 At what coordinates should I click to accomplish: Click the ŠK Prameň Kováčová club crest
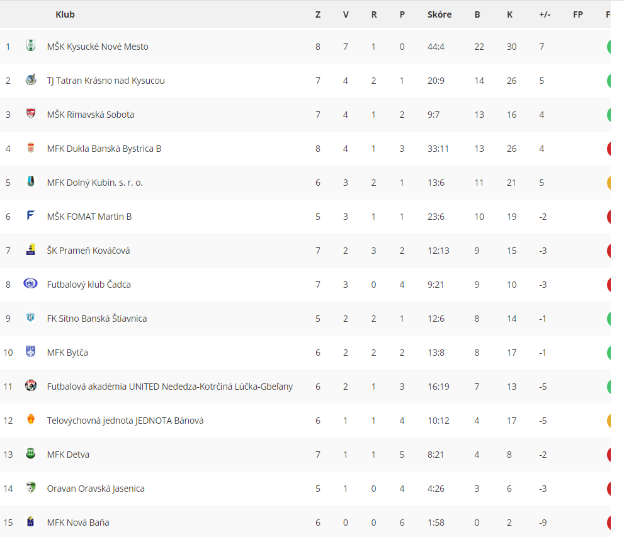[x=31, y=250]
